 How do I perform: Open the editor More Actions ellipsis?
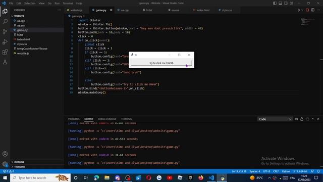tap(318, 10)
